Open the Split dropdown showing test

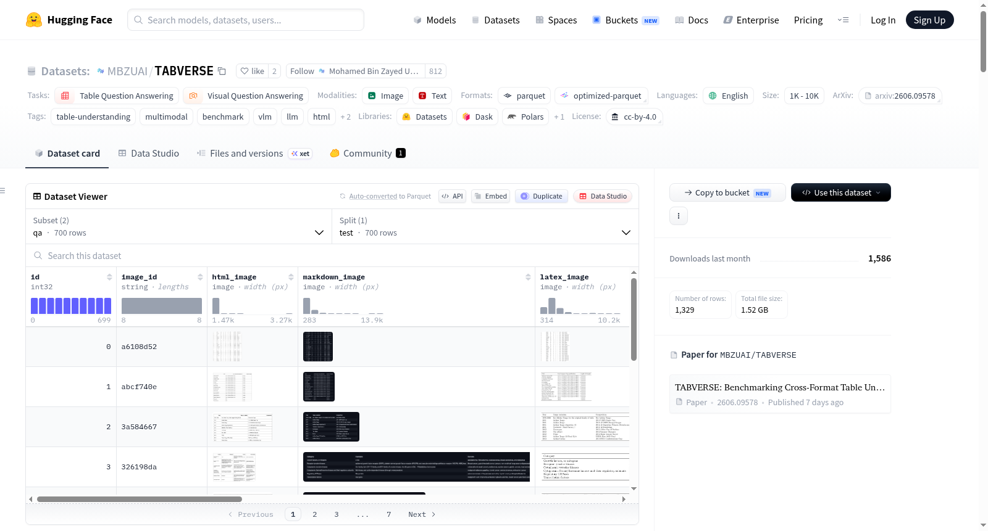pyautogui.click(x=485, y=226)
